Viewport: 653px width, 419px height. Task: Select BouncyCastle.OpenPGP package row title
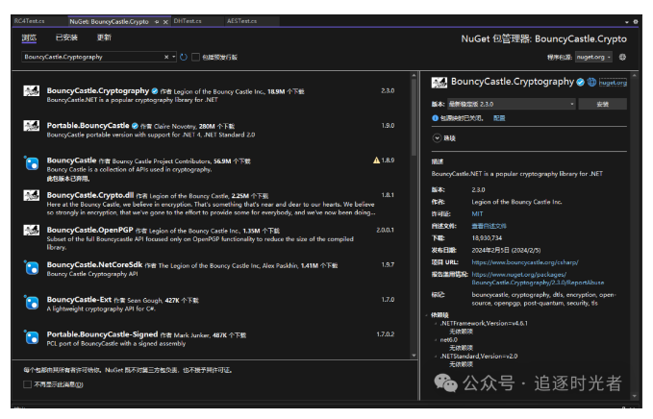(x=90, y=230)
